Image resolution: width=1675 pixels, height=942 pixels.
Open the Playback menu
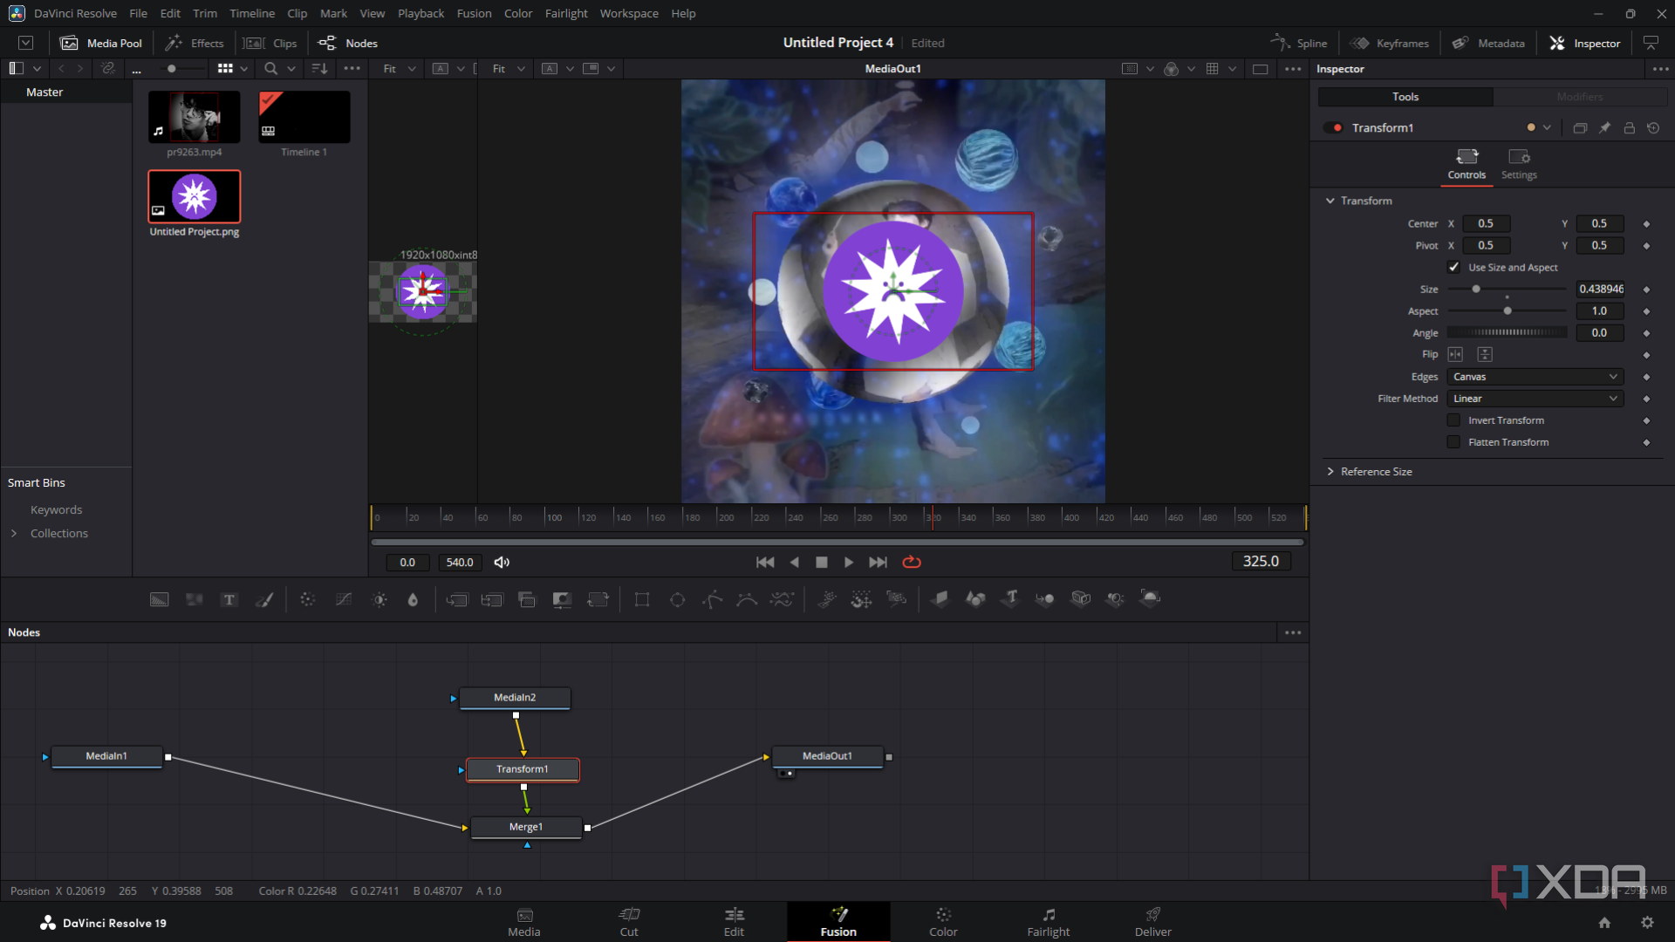[420, 13]
